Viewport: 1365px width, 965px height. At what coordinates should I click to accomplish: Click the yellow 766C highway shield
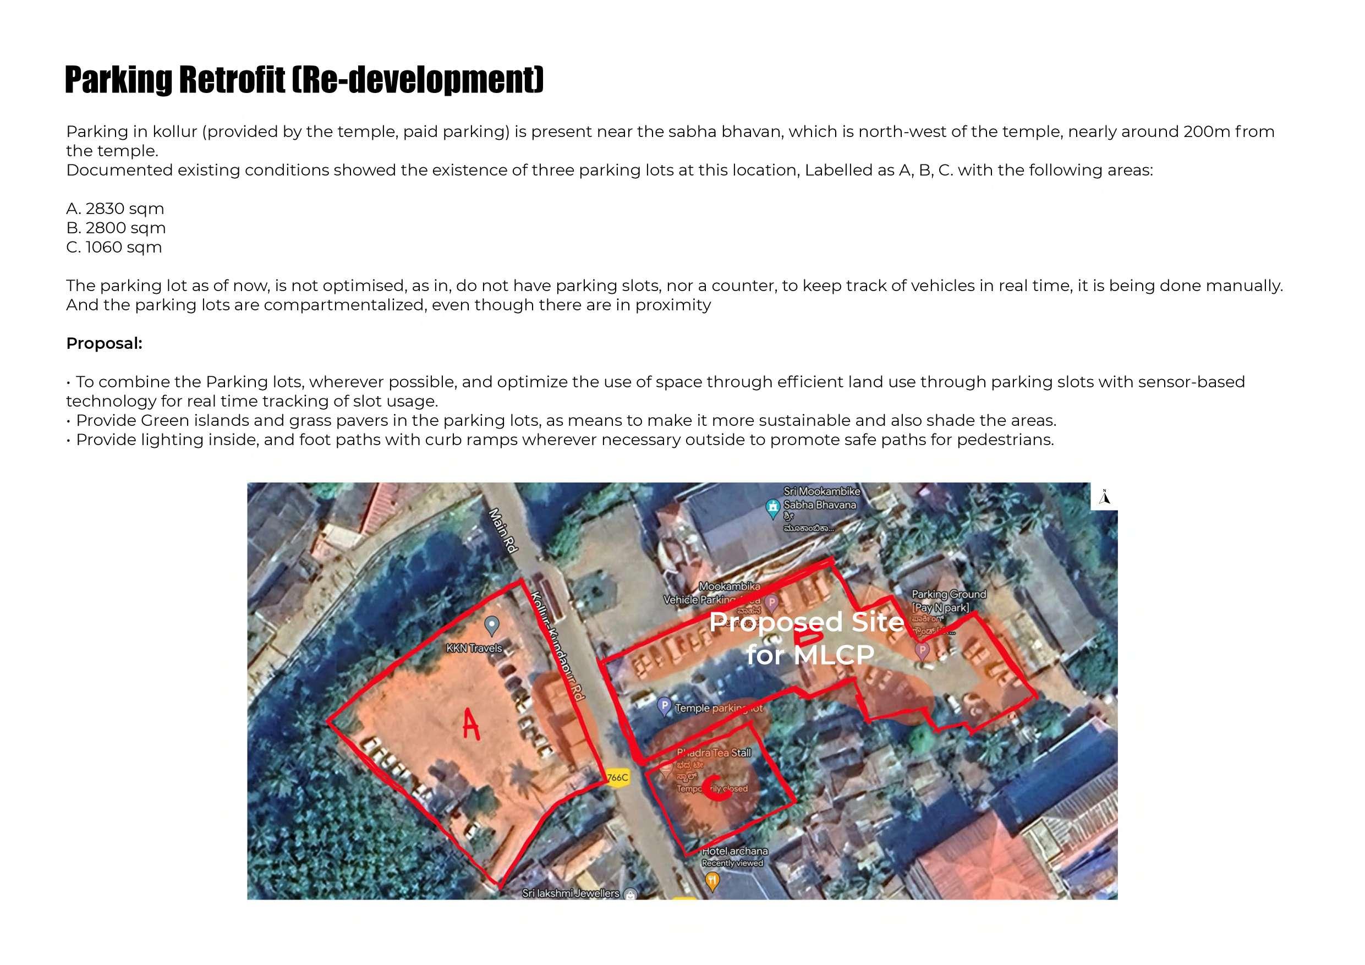[618, 778]
